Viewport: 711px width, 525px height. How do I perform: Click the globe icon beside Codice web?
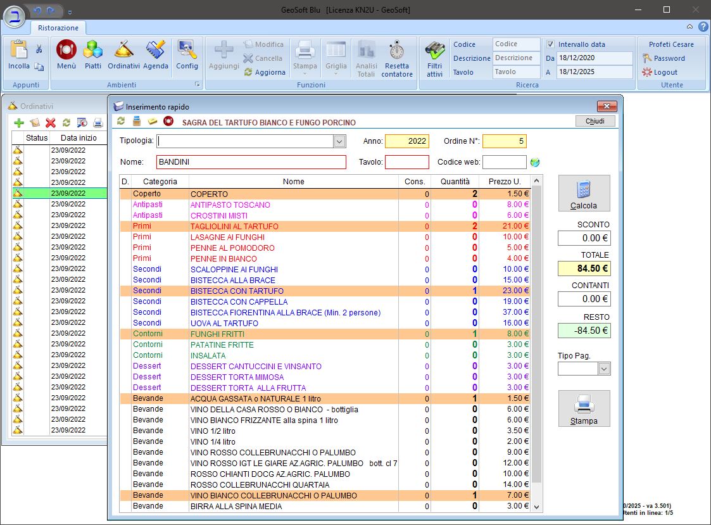tap(535, 162)
